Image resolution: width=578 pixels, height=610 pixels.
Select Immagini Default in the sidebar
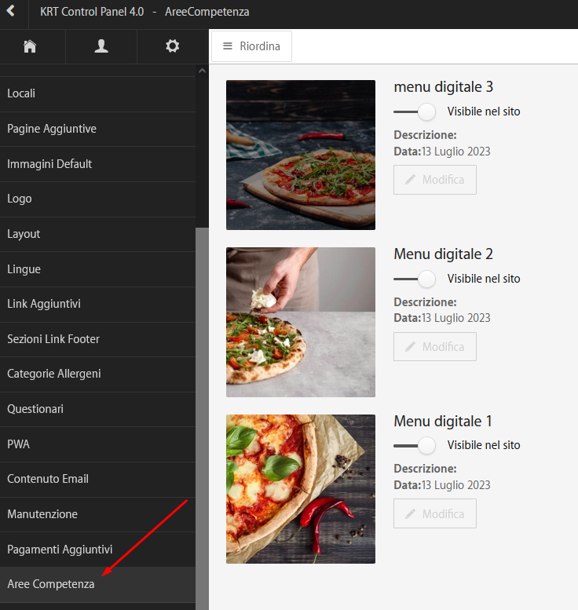pos(97,164)
